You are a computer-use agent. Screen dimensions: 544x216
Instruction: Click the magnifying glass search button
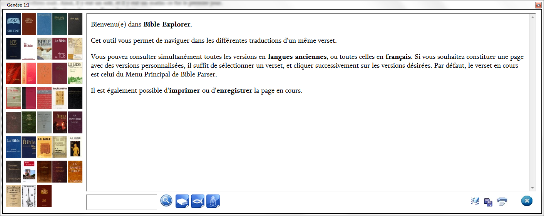(x=166, y=201)
